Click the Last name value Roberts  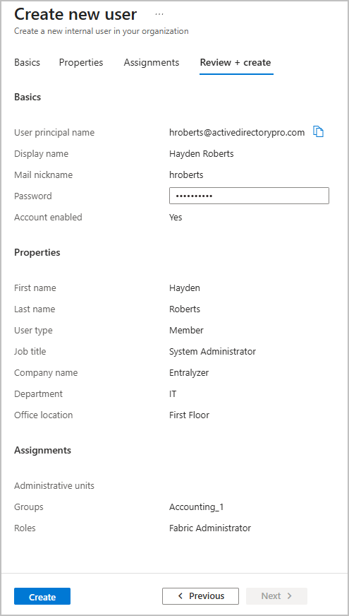(185, 309)
